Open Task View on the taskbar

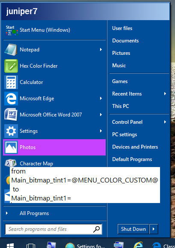point(31,245)
